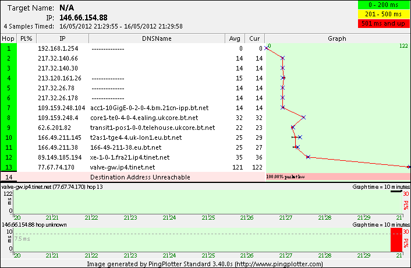This screenshot has height=268, width=411.
Task: Click the DNSName column header
Action: pos(157,38)
